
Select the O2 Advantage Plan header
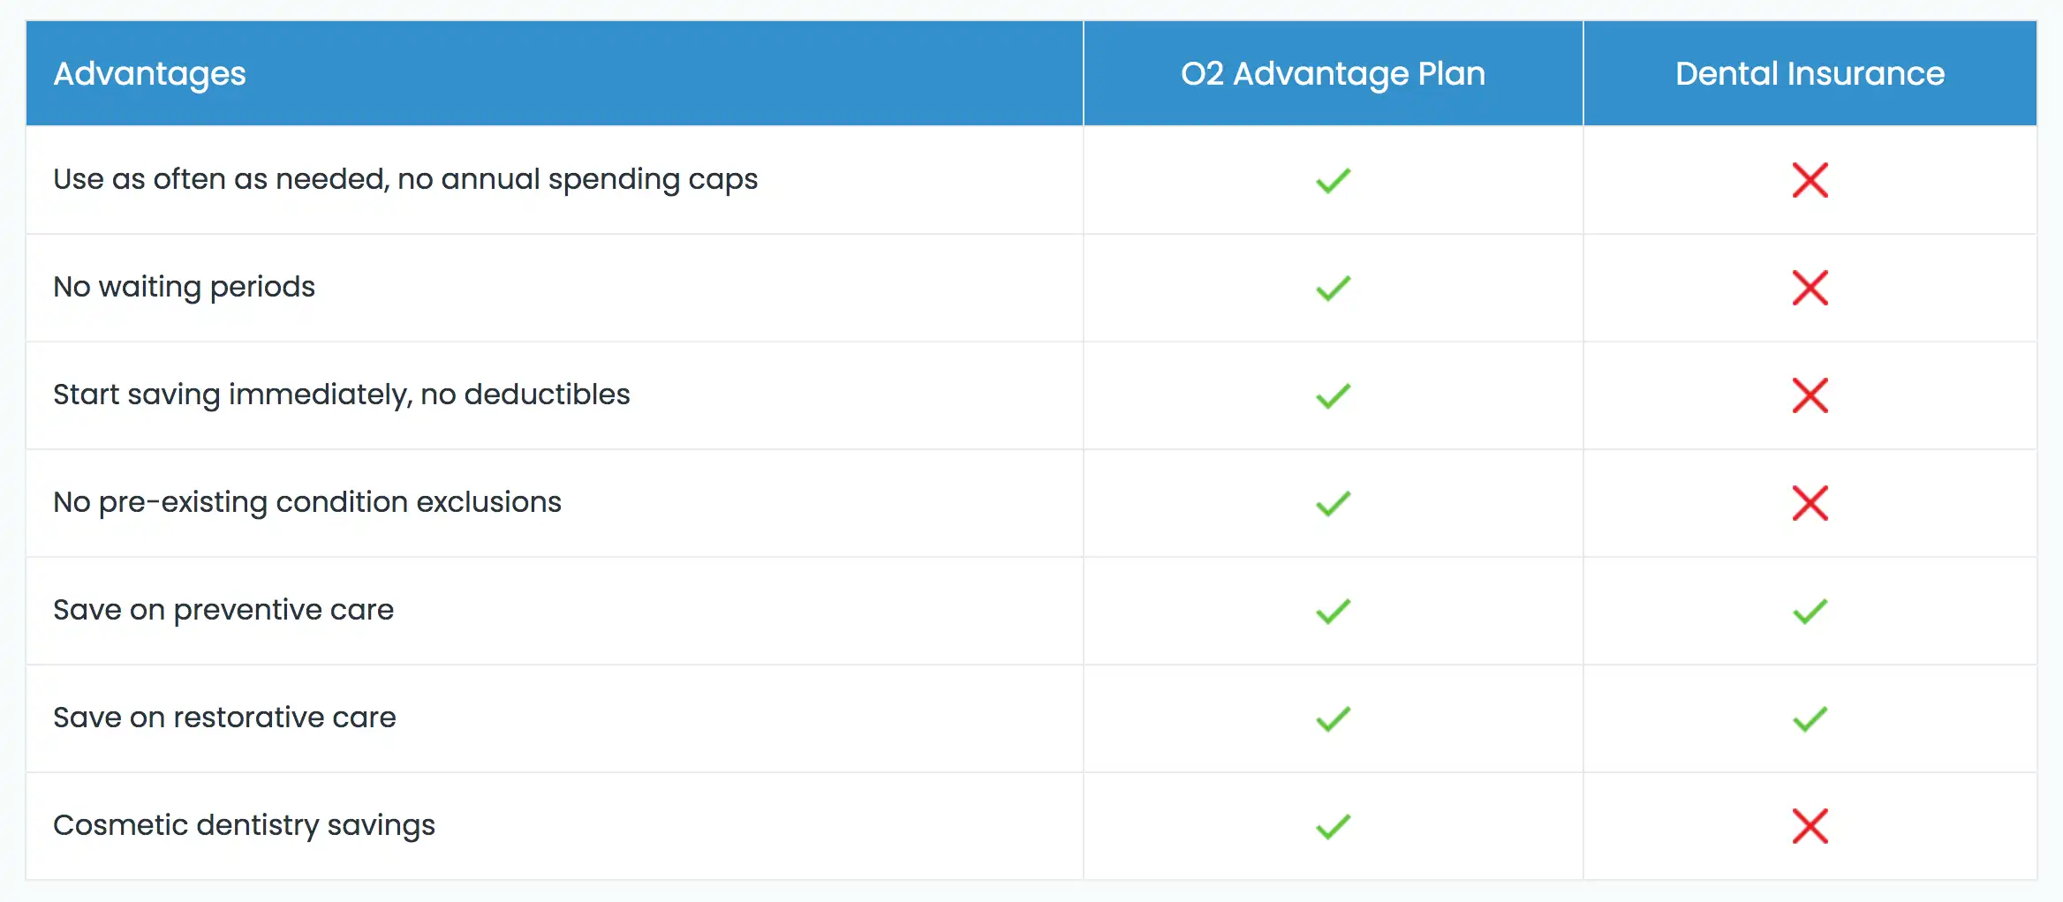coord(1333,74)
